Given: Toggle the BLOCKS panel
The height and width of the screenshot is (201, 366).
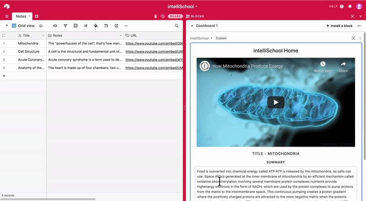Looking at the screenshot, I should 195,16.
